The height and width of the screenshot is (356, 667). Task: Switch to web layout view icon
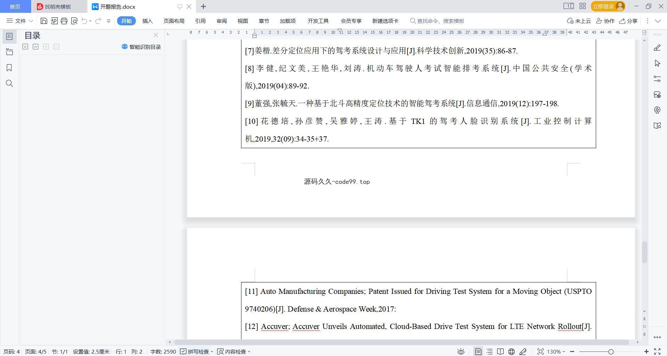(x=511, y=351)
